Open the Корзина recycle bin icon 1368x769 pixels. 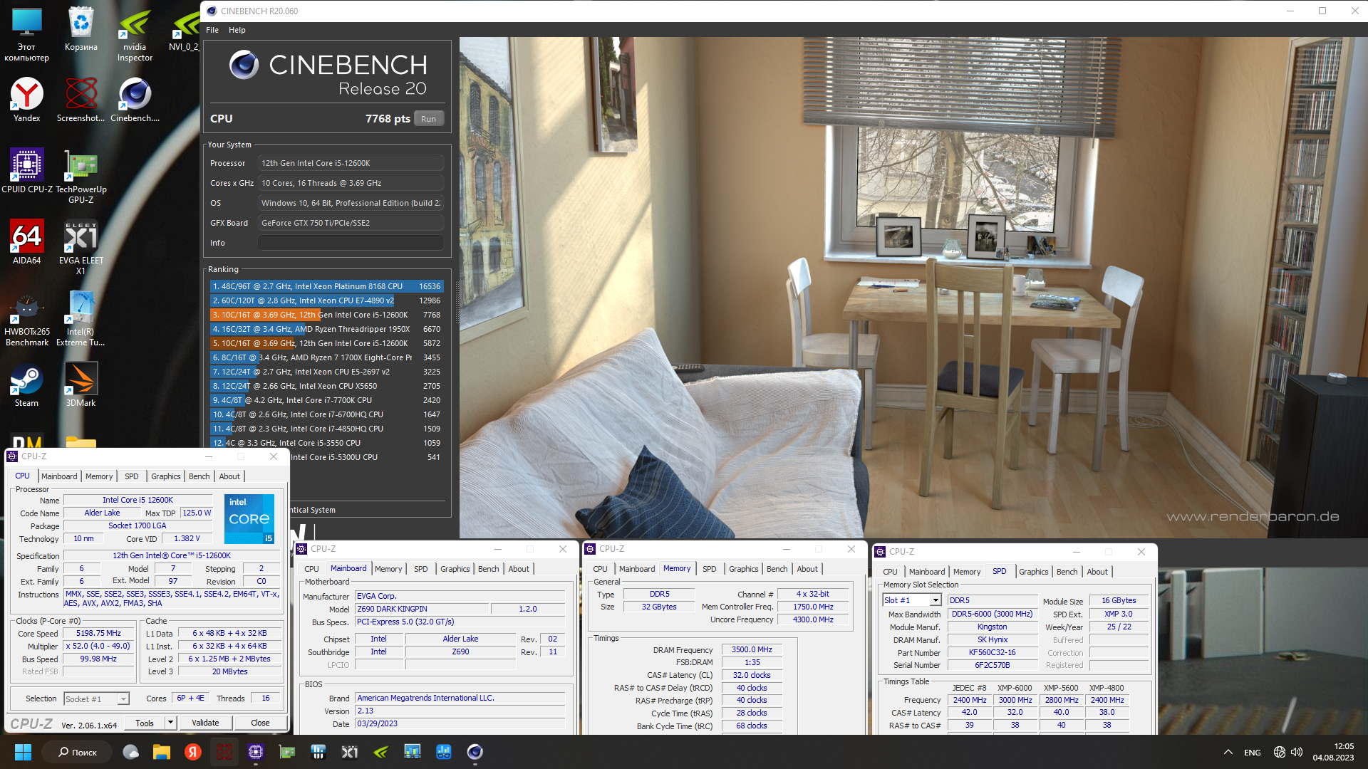tap(81, 30)
